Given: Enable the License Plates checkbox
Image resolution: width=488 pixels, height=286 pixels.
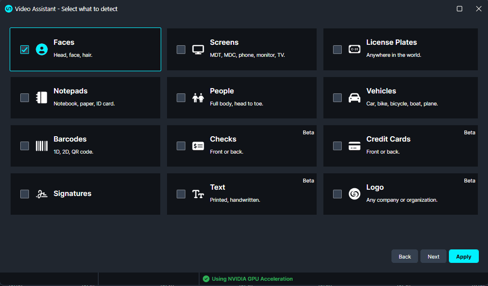Looking at the screenshot, I should point(337,49).
